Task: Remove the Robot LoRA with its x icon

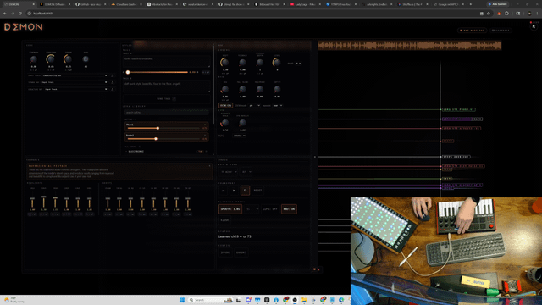Action: click(x=205, y=136)
